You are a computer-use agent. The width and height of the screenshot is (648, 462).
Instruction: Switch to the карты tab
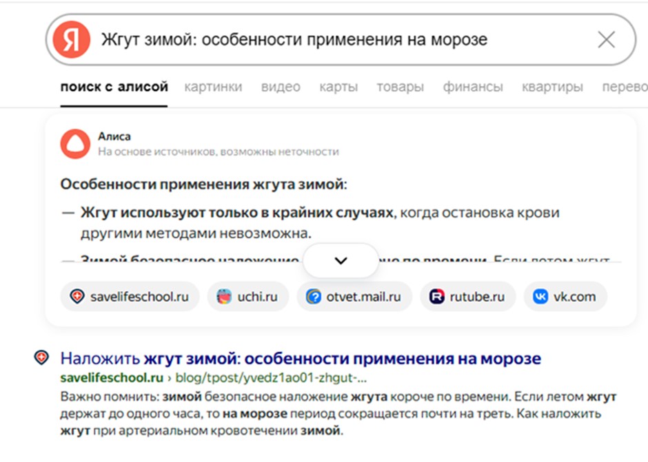338,87
